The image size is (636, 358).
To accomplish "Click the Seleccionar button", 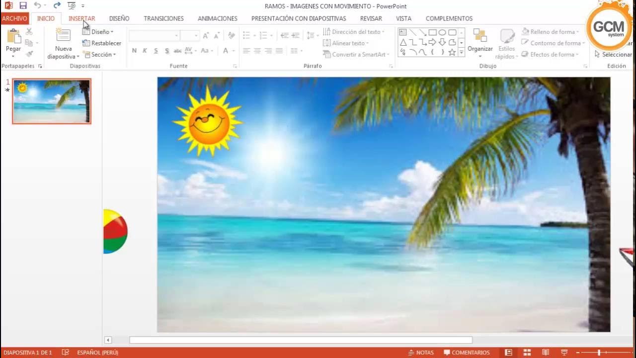I will [613, 55].
